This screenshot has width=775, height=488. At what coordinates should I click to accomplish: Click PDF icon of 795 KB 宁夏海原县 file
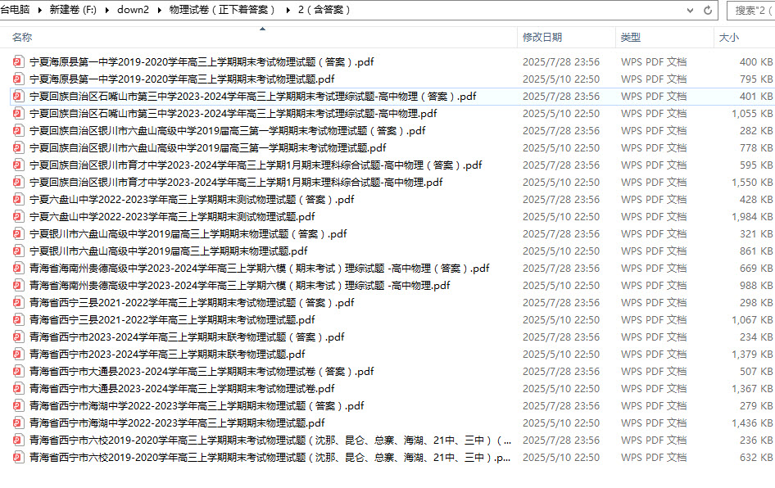click(x=19, y=79)
